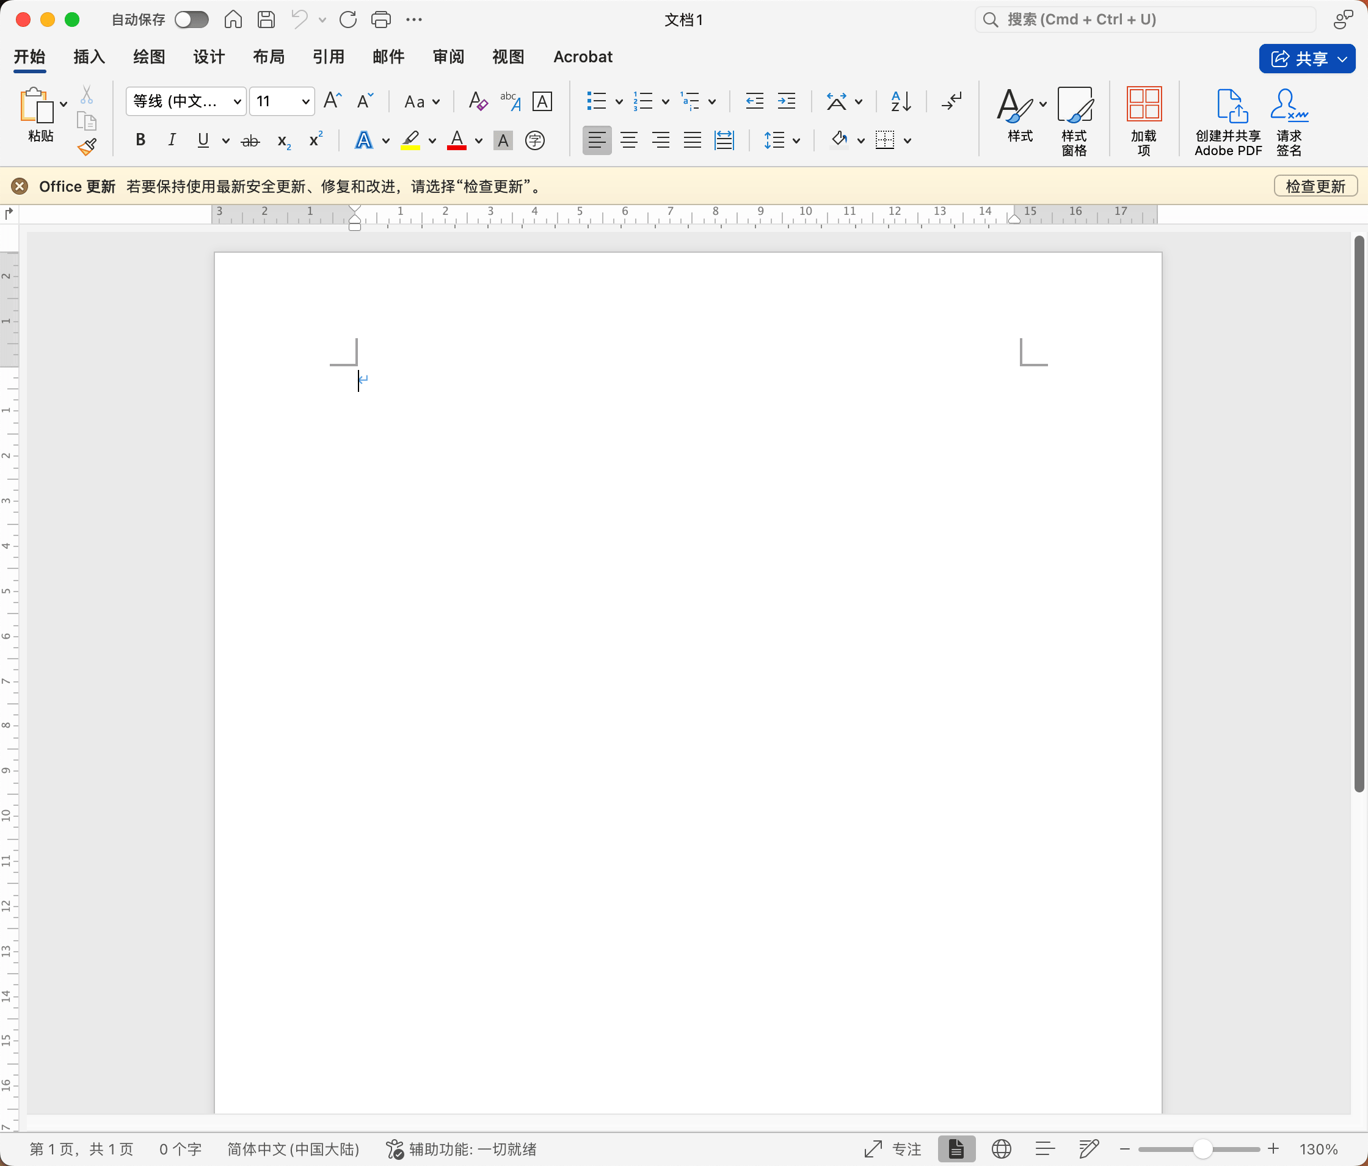This screenshot has height=1166, width=1368.
Task: Toggle the AutoSave switch
Action: tap(192, 20)
